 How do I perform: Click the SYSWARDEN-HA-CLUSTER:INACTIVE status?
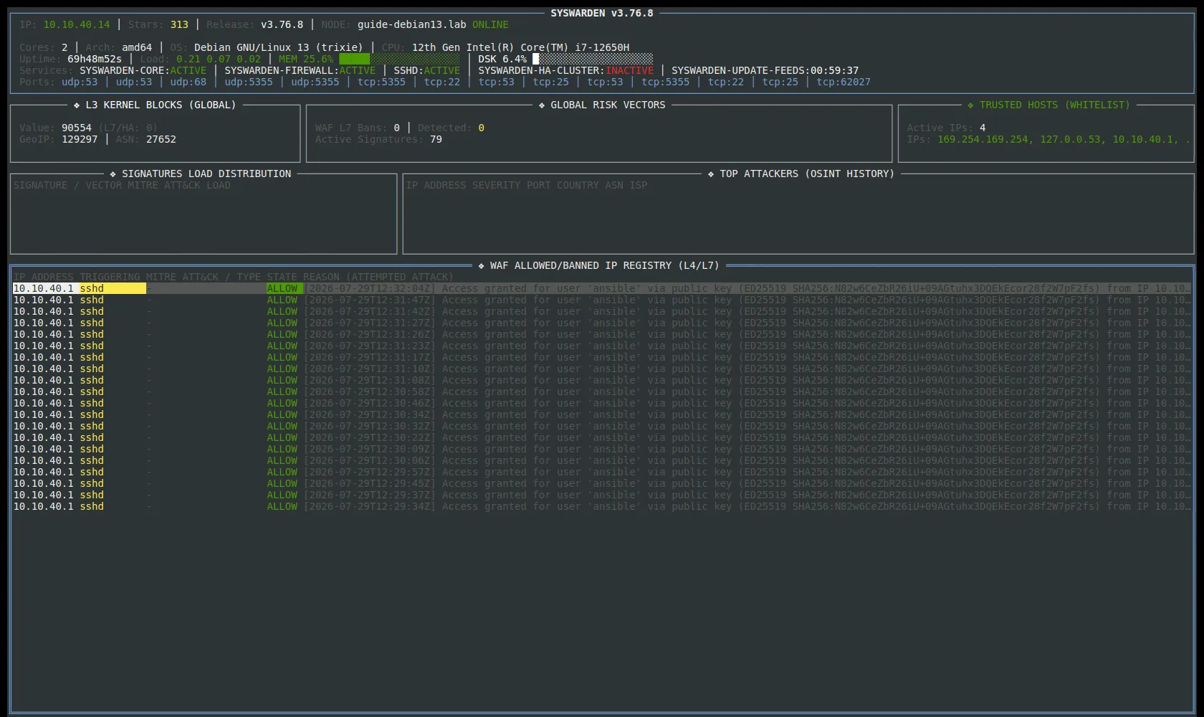pos(565,70)
